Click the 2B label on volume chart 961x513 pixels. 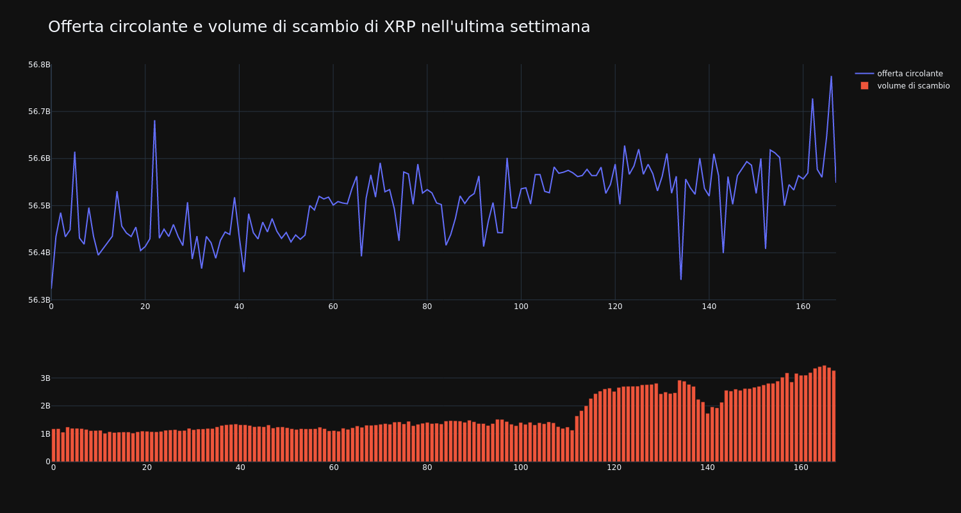click(45, 406)
